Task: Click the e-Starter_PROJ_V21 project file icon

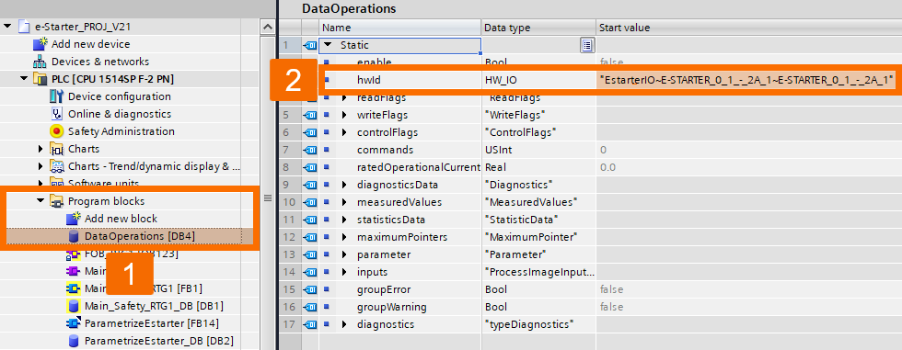Action: (24, 27)
